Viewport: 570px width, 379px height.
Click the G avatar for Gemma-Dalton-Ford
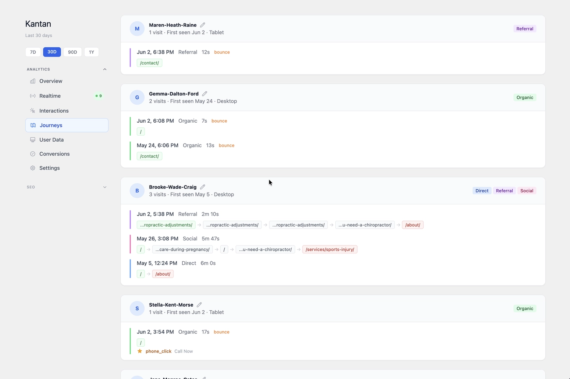[x=137, y=97]
